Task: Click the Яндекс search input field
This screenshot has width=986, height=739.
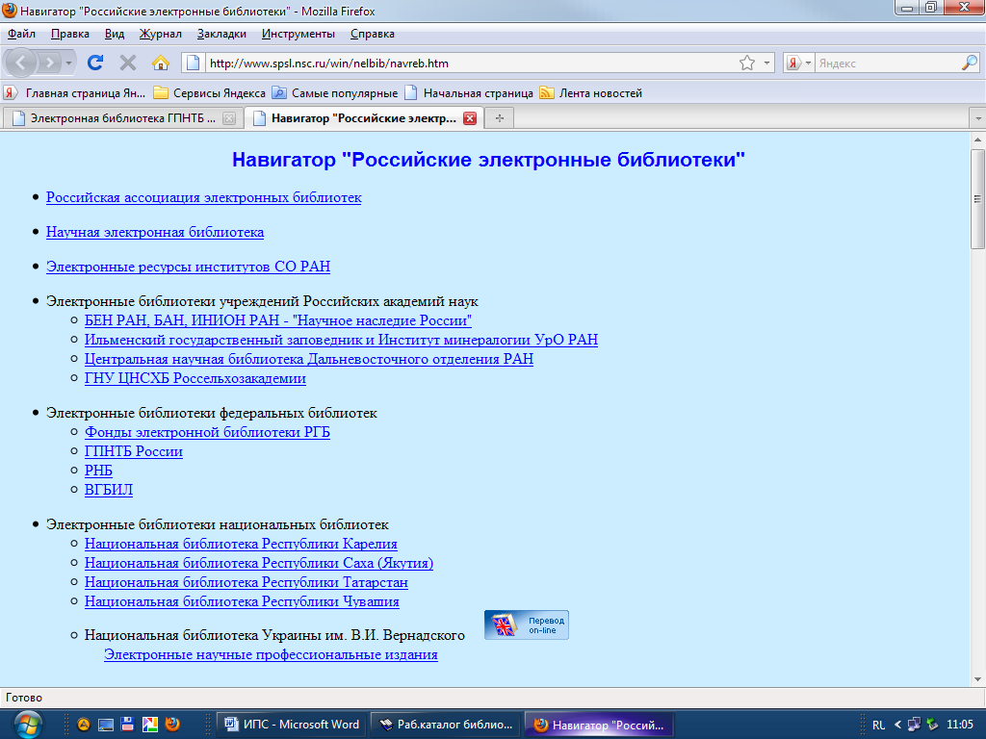Action: [x=888, y=63]
